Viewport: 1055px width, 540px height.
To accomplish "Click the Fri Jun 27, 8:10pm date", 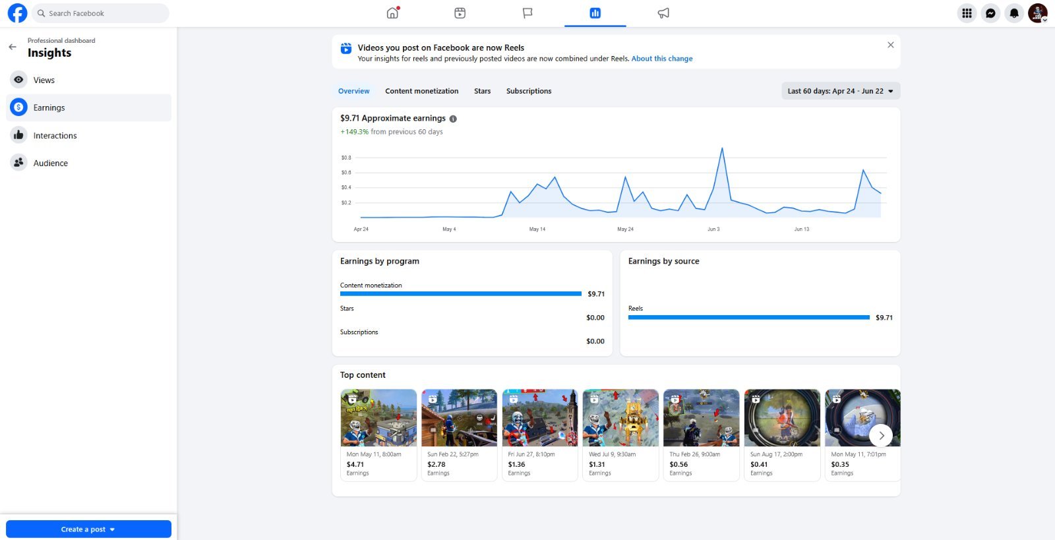I will tap(531, 454).
